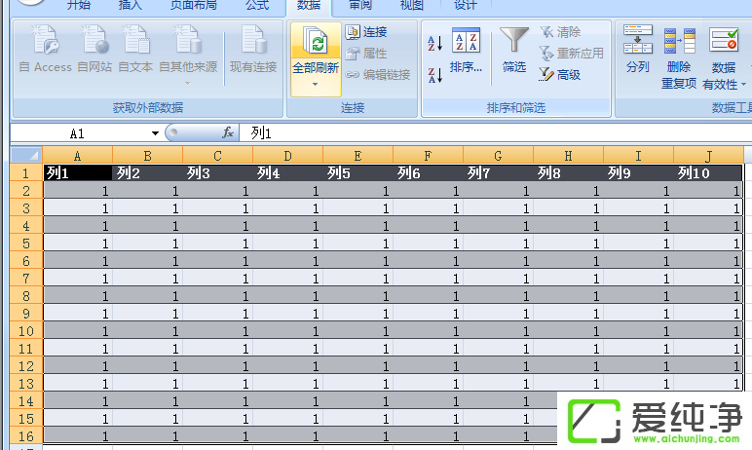Image resolution: width=752 pixels, height=450 pixels.
Task: Expand the Data Validation dropdown arrow
Action: click(x=743, y=85)
